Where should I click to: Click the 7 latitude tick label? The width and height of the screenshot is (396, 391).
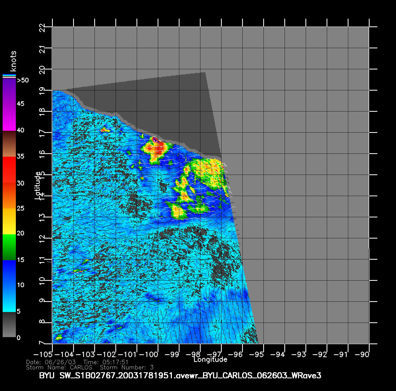click(42, 343)
